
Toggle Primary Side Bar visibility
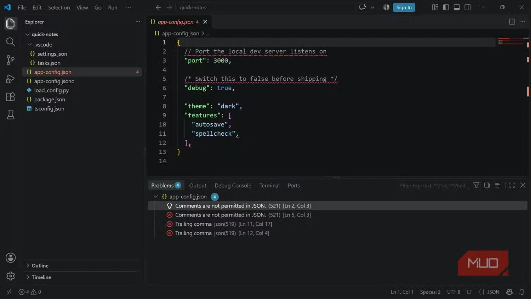click(446, 7)
